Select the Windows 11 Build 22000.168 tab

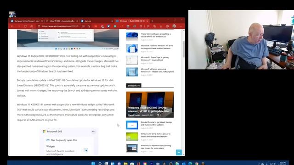click(132, 21)
